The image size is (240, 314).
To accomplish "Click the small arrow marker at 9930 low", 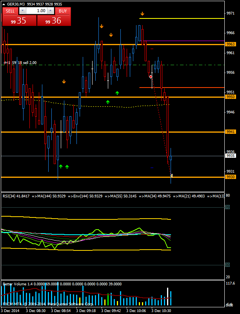I will [x=171, y=175].
